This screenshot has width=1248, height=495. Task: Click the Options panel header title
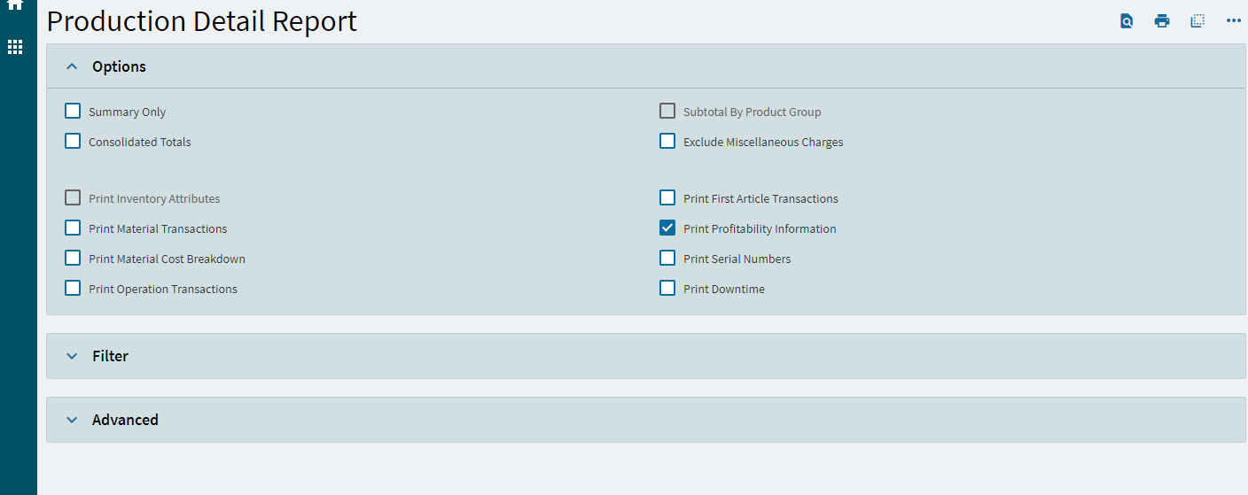119,66
